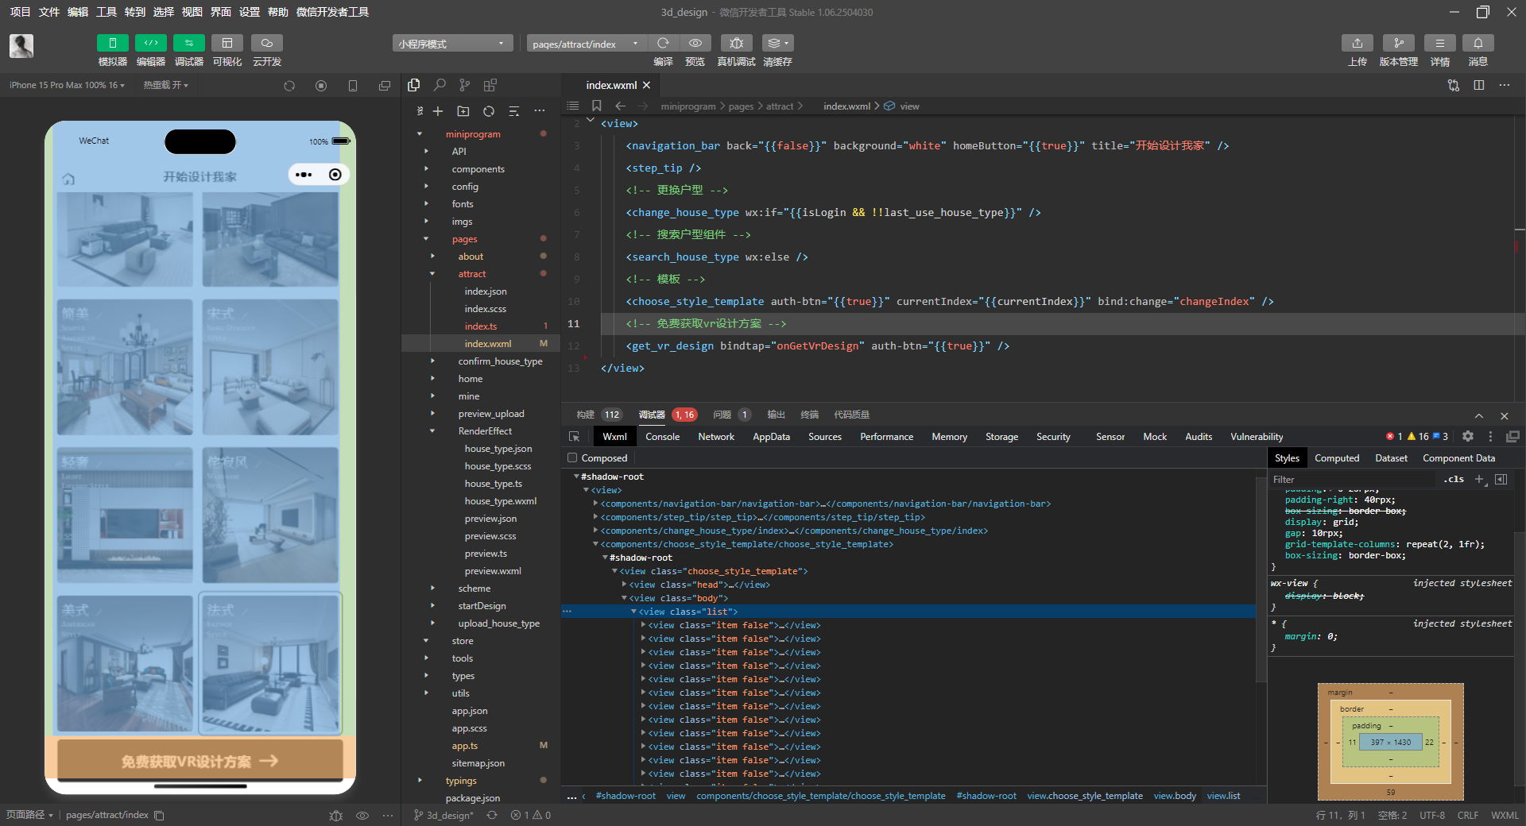Open the pages/attract/index page dropdown
Image resolution: width=1526 pixels, height=826 pixels.
click(586, 44)
